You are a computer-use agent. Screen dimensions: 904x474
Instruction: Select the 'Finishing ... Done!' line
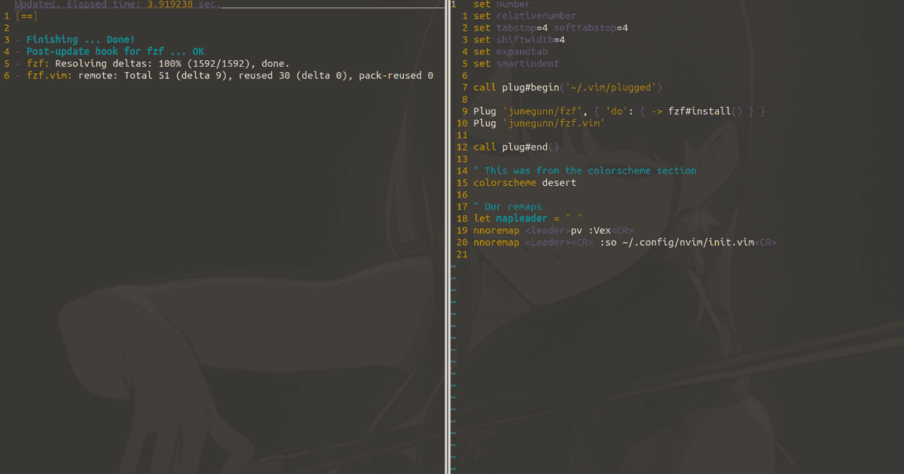point(80,40)
